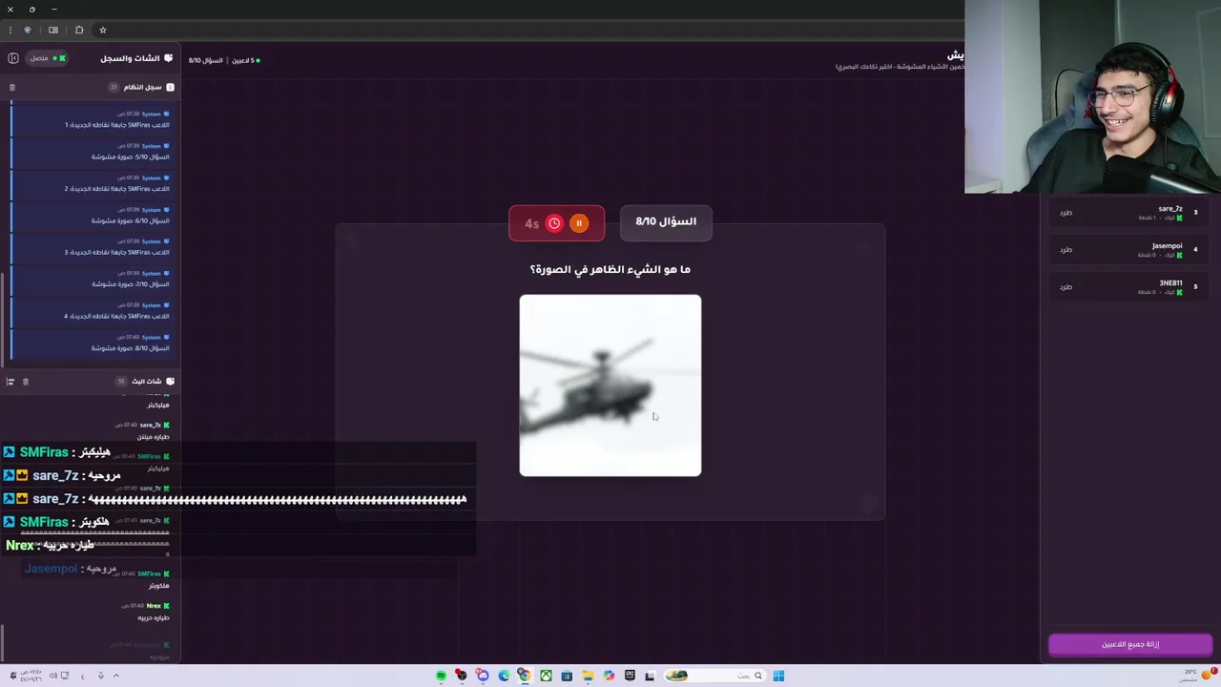Image resolution: width=1221 pixels, height=687 pixels.
Task: Open the browser shield icon
Action: 28,30
